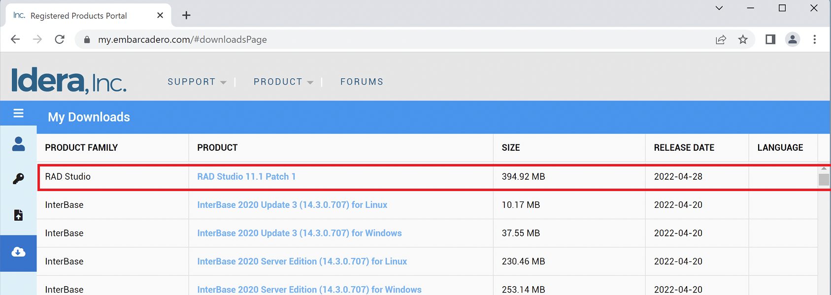
Task: Open the cloud downloads sidebar icon
Action: coord(18,252)
